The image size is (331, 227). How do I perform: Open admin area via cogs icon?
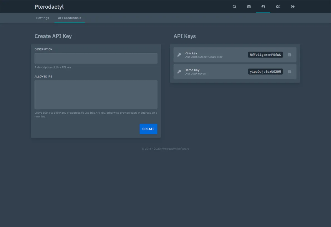click(278, 7)
